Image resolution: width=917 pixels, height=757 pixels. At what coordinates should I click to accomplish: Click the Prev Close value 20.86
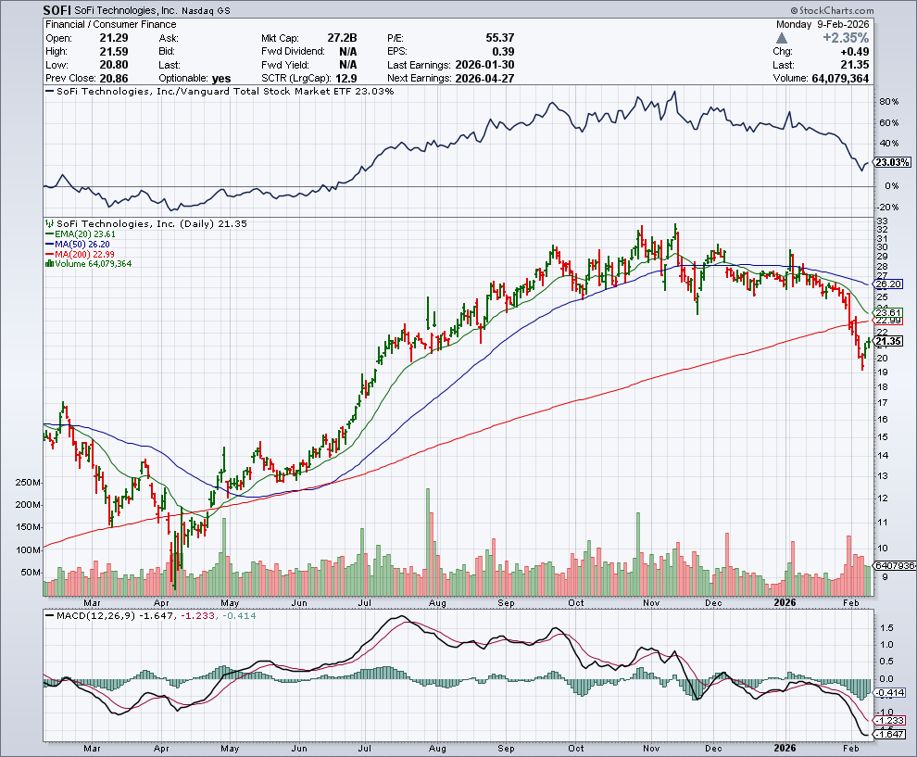tap(114, 78)
